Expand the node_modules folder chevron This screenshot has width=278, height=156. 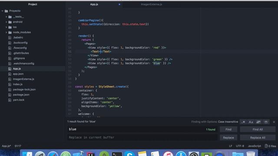6,32
